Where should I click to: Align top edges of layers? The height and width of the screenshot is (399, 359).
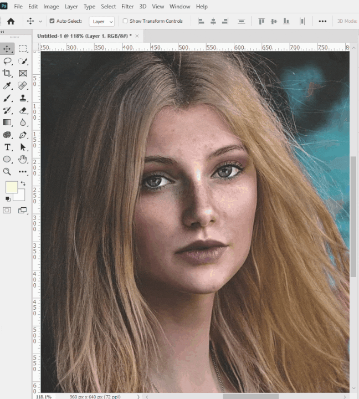[x=261, y=22]
